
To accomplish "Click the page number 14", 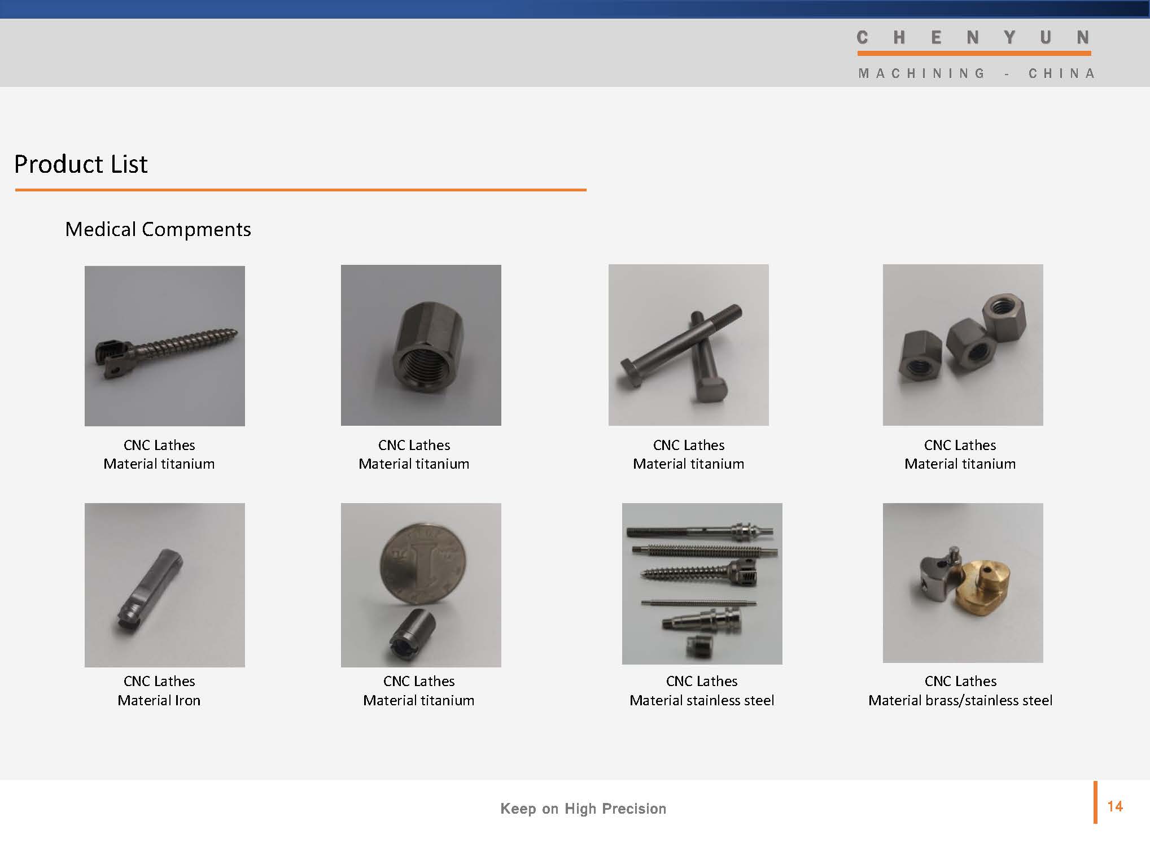I will 1115,806.
